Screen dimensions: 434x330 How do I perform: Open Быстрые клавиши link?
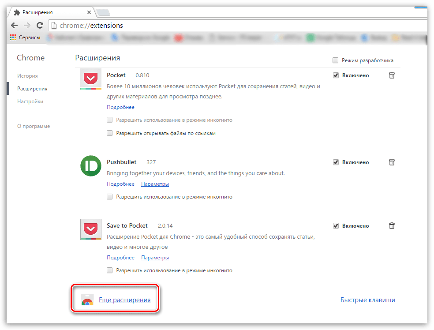coord(367,300)
